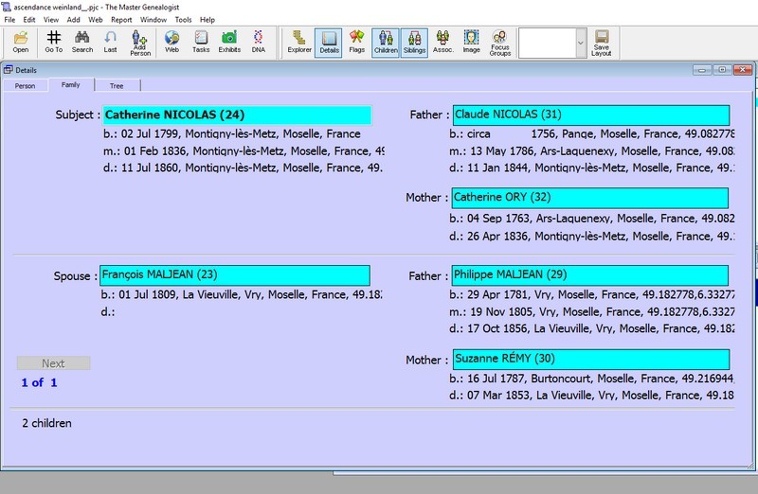Viewport: 758px width, 494px height.
Task: Open the Window menu
Action: (x=153, y=20)
